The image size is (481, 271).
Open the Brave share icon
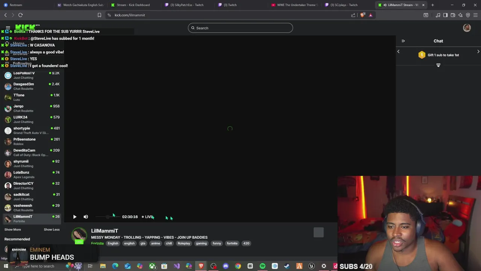coord(353,15)
